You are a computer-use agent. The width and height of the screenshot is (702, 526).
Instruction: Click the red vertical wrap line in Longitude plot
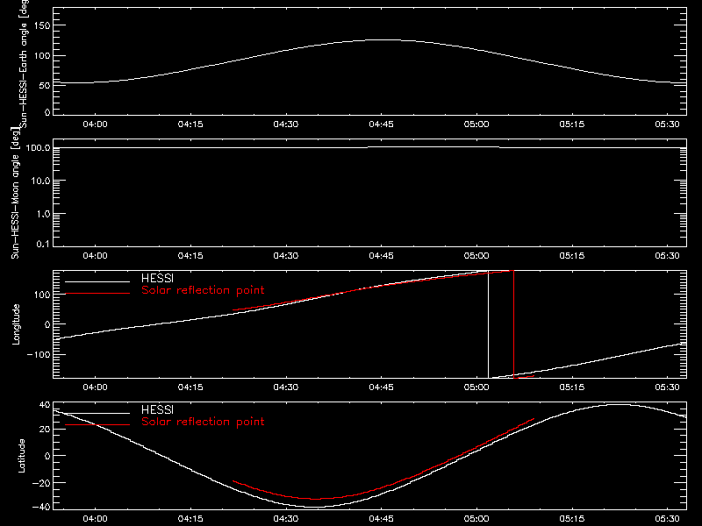pyautogui.click(x=513, y=324)
